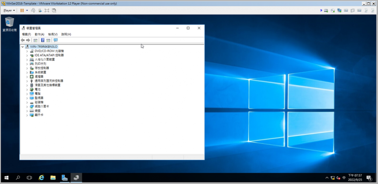Click the taskbar search magnifier icon
Viewport: 378px width, 184px height.
(x=18, y=178)
